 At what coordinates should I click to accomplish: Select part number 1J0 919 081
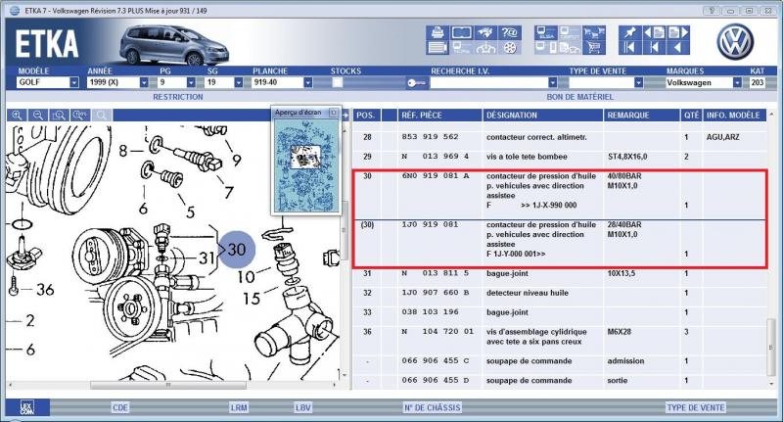coord(430,225)
